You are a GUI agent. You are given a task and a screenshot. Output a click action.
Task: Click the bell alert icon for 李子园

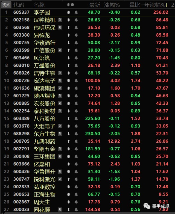[76, 13]
